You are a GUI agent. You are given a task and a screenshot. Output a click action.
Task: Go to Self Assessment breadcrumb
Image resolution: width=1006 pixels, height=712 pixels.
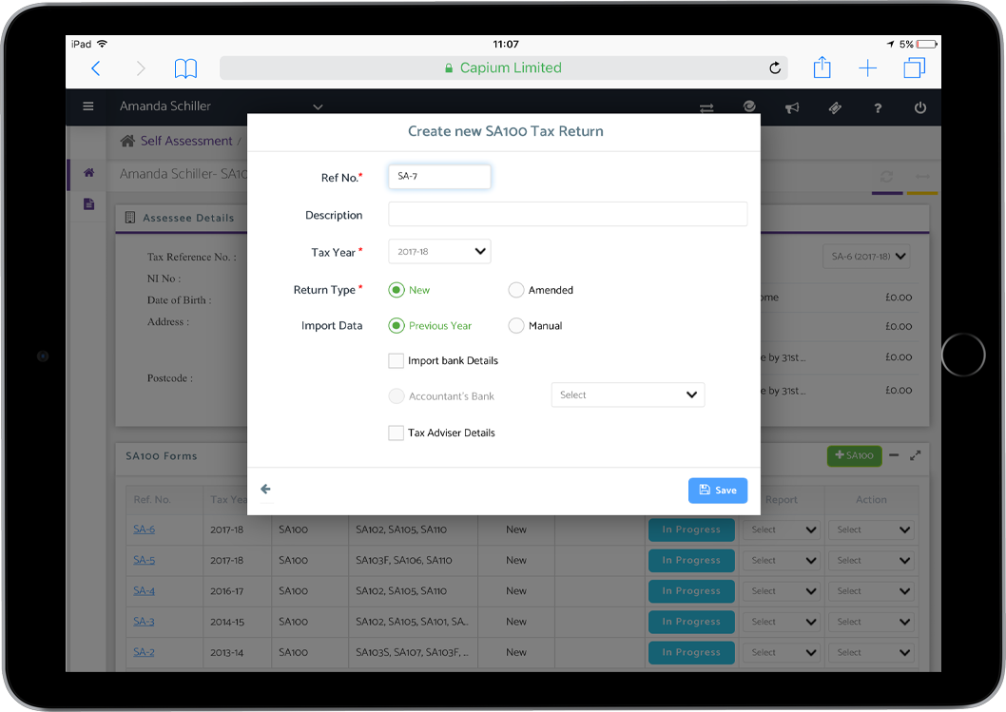pos(185,141)
